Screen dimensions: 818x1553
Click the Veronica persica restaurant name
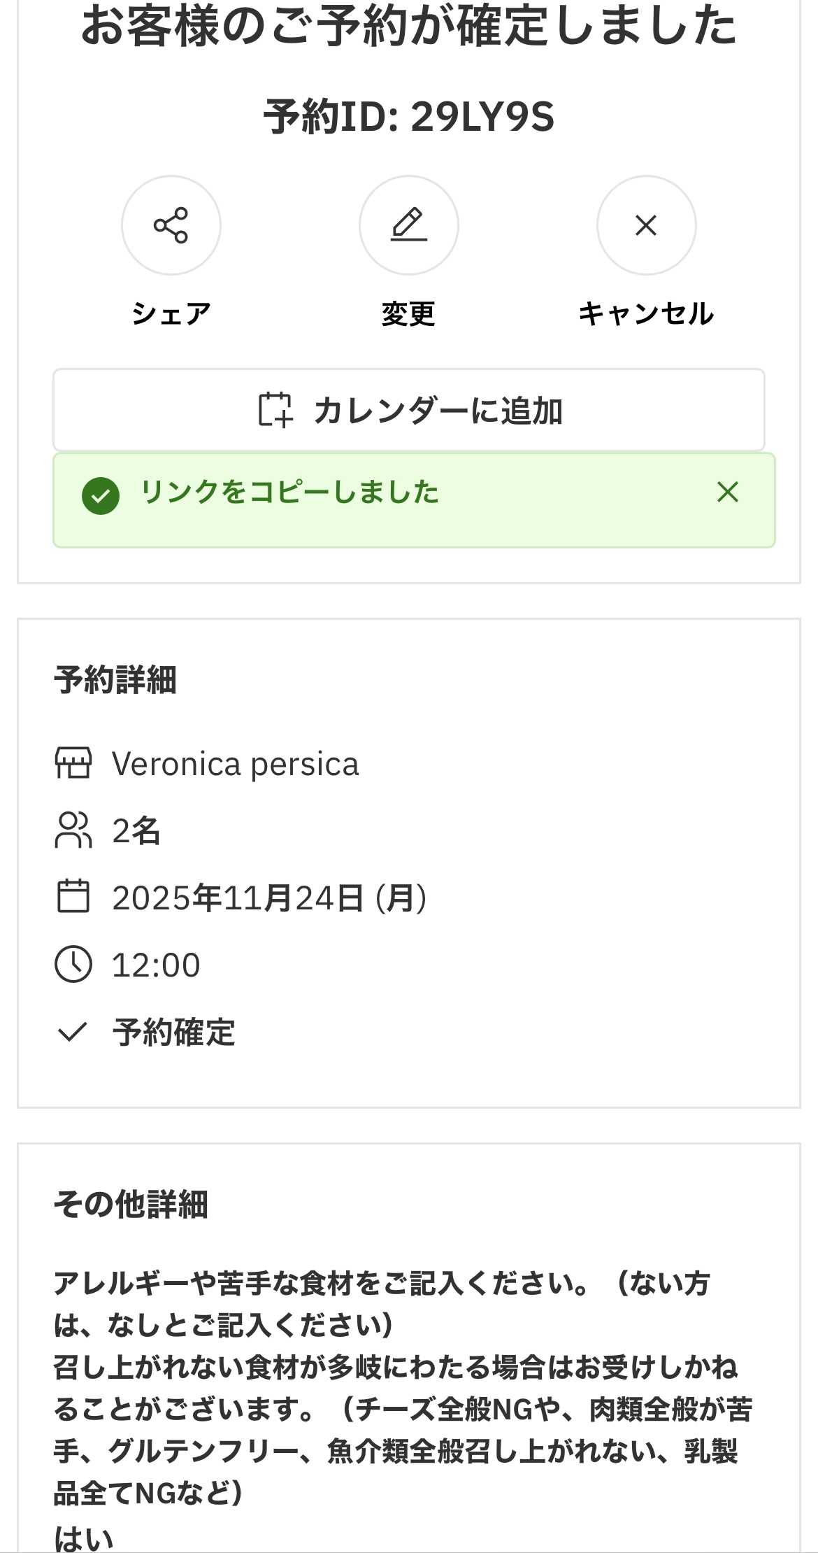(235, 764)
